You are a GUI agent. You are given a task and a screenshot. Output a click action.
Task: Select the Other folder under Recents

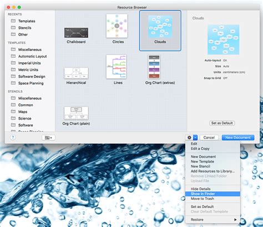point(23,34)
